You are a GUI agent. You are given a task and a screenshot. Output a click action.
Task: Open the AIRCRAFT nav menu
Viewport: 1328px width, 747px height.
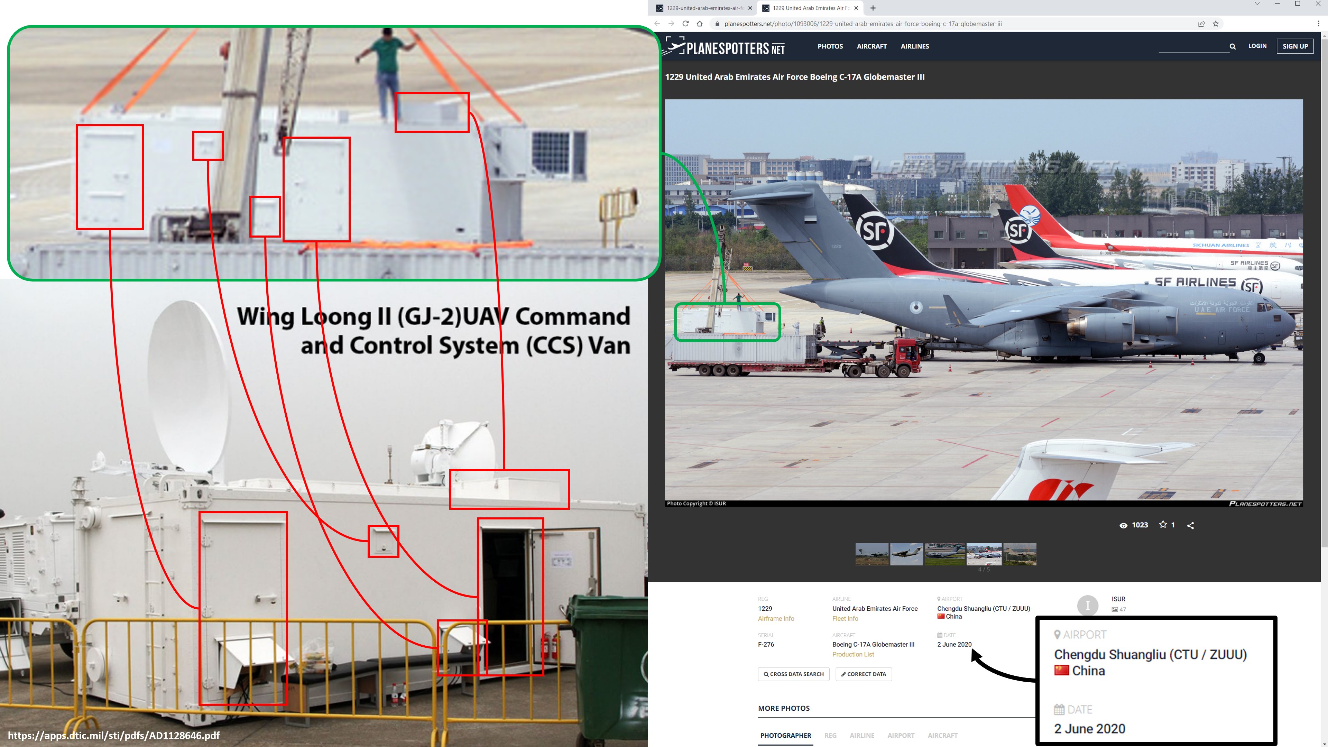pyautogui.click(x=872, y=46)
